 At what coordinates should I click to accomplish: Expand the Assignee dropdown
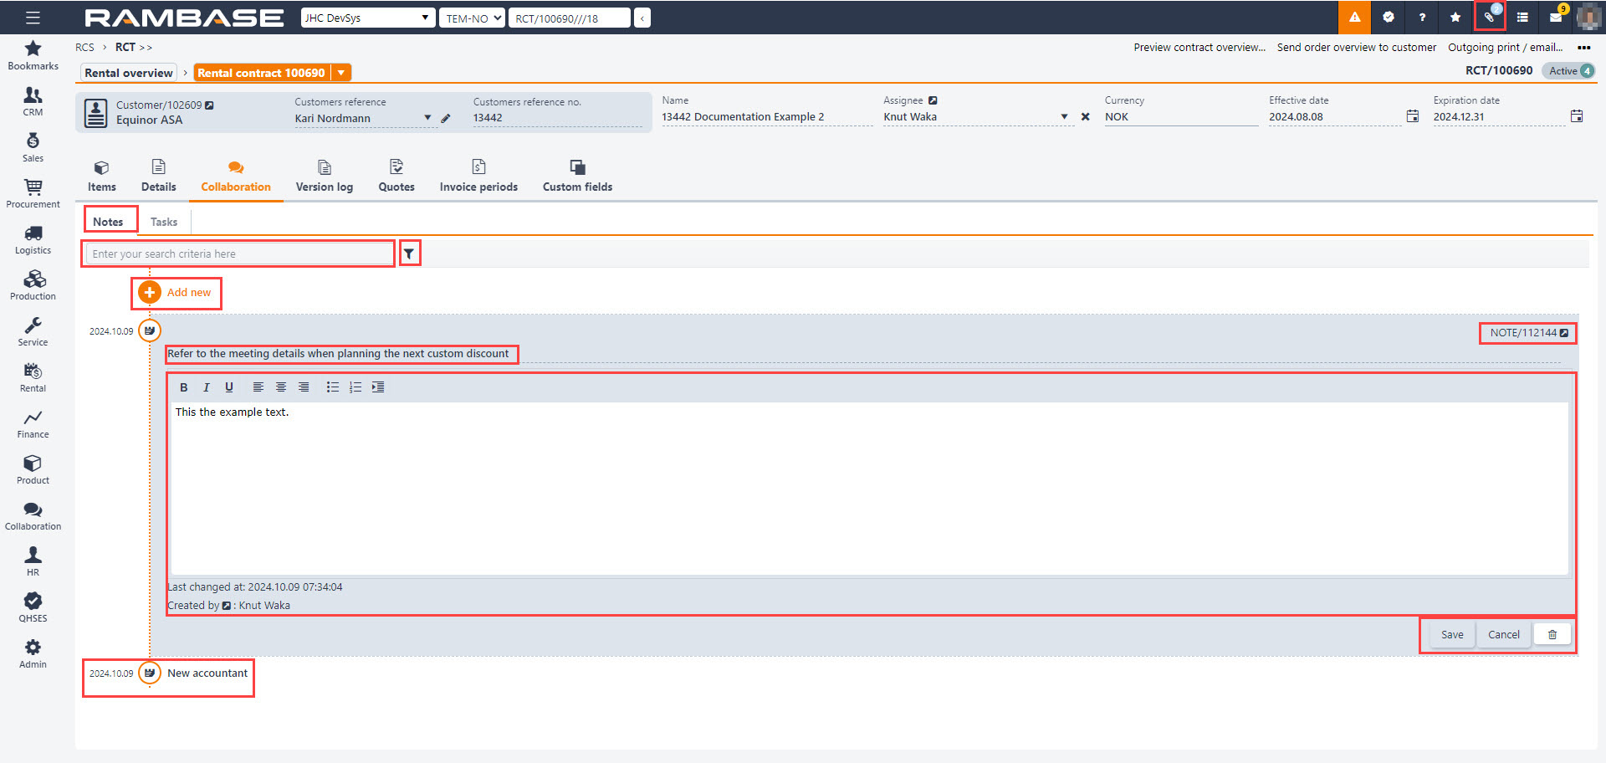click(1064, 117)
